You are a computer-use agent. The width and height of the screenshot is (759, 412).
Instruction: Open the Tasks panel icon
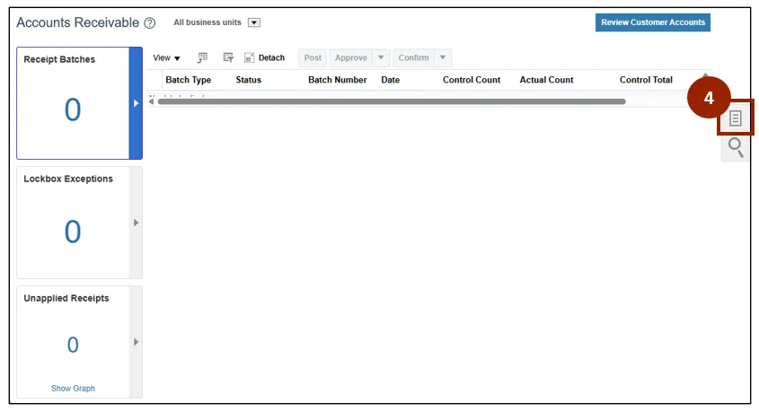tap(735, 118)
